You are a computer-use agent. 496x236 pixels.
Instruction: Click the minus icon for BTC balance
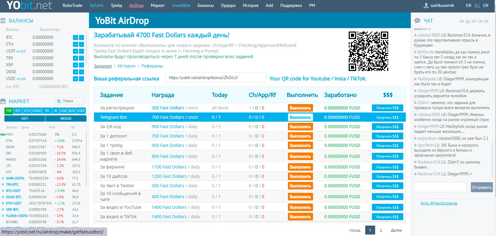pyautogui.click(x=81, y=38)
